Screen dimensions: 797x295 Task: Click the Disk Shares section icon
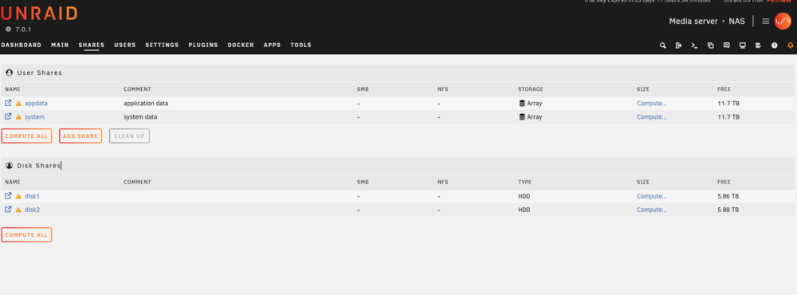(x=9, y=166)
